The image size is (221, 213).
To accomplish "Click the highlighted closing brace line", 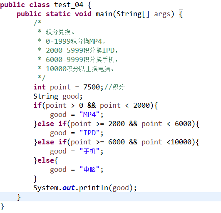I will pyautogui.click(x=111, y=197).
